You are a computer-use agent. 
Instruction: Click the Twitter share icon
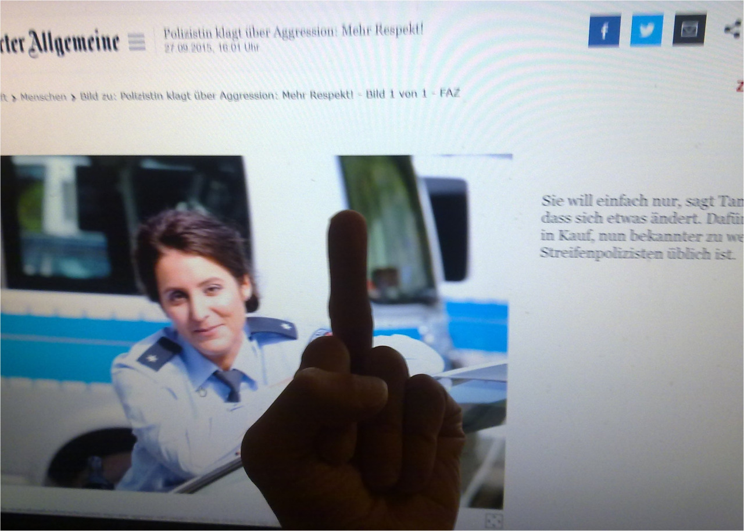[x=646, y=30]
